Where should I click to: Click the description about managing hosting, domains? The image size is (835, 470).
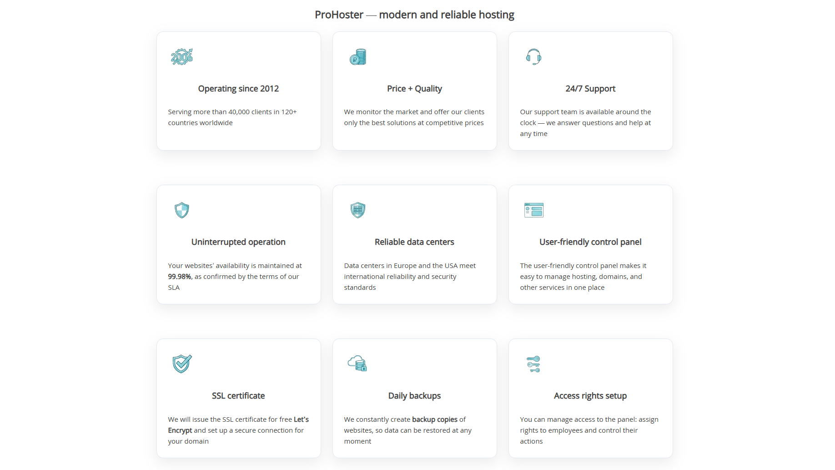click(x=583, y=277)
